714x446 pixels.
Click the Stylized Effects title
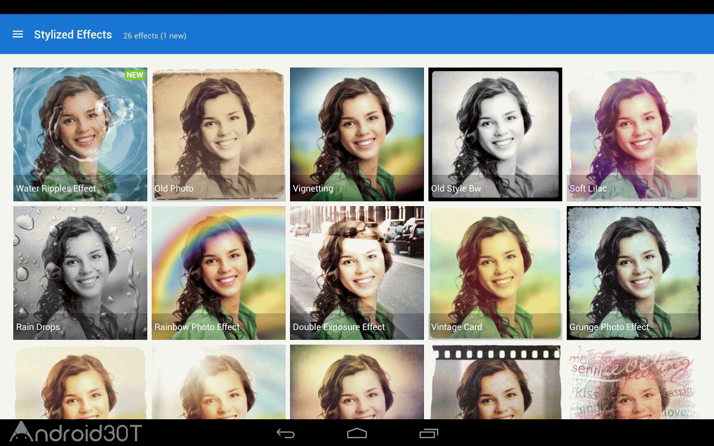point(73,35)
